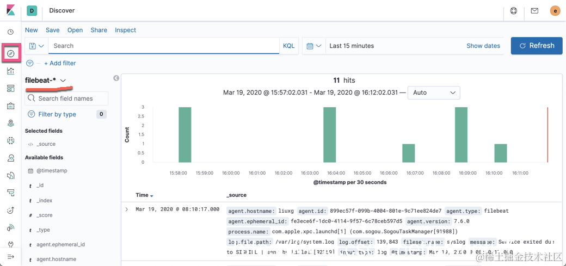
Task: Click the Refresh button
Action: click(x=537, y=46)
